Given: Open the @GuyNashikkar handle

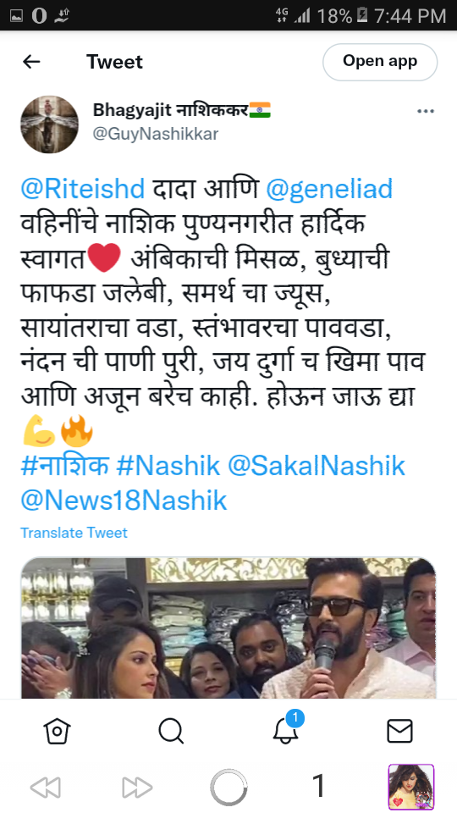Looking at the screenshot, I should click(156, 134).
